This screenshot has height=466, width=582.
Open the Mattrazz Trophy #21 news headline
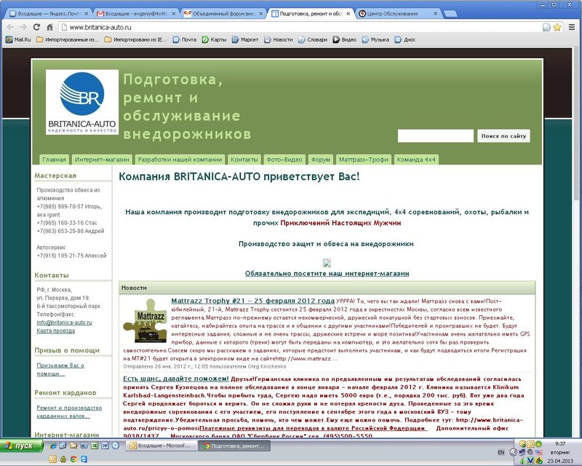(x=252, y=301)
